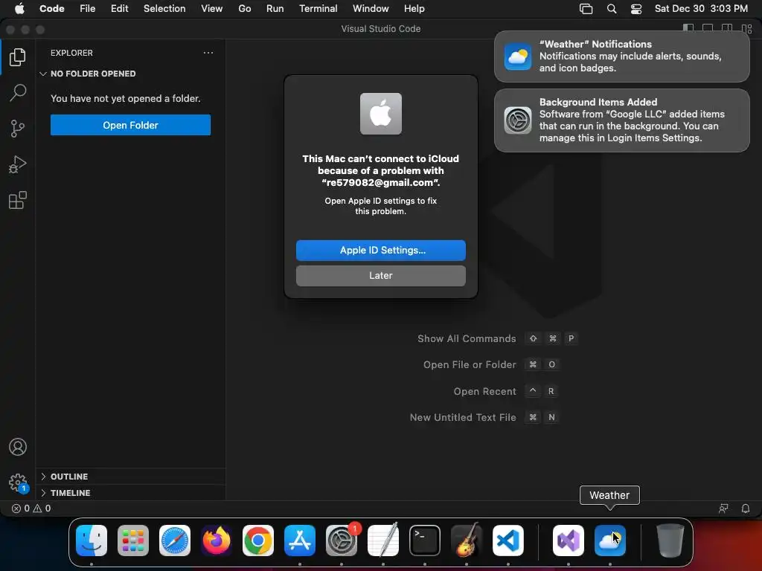Open Finder from the Dock
The image size is (762, 571).
point(92,540)
